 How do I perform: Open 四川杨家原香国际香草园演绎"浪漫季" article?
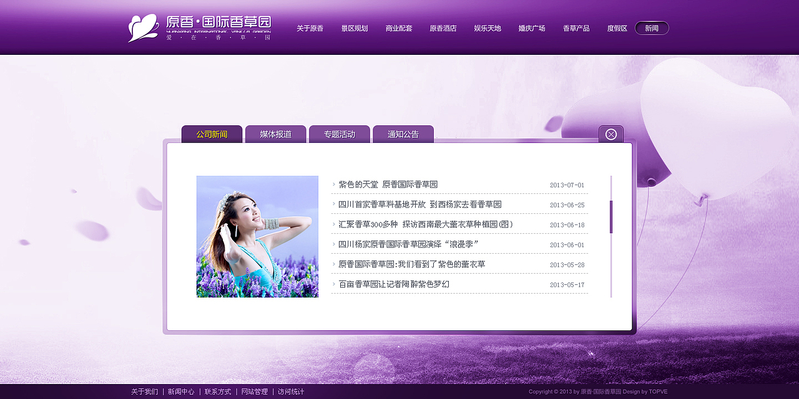[x=409, y=244]
